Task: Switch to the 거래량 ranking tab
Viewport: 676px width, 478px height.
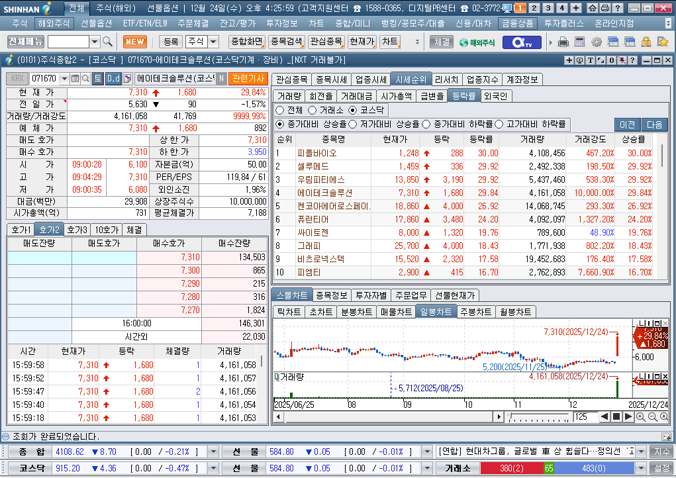Action: pyautogui.click(x=289, y=96)
